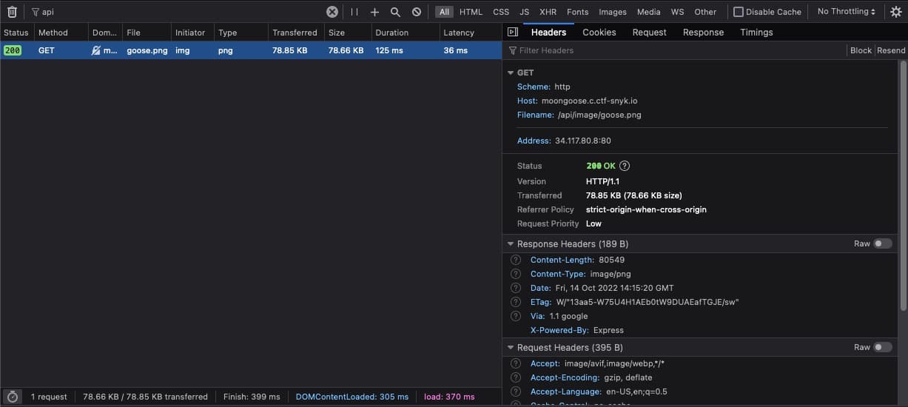Open help for Content-Type header

tap(516, 274)
